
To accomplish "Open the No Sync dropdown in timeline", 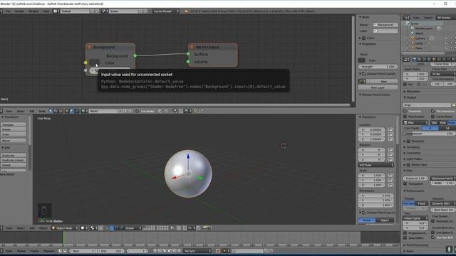I will (197, 251).
